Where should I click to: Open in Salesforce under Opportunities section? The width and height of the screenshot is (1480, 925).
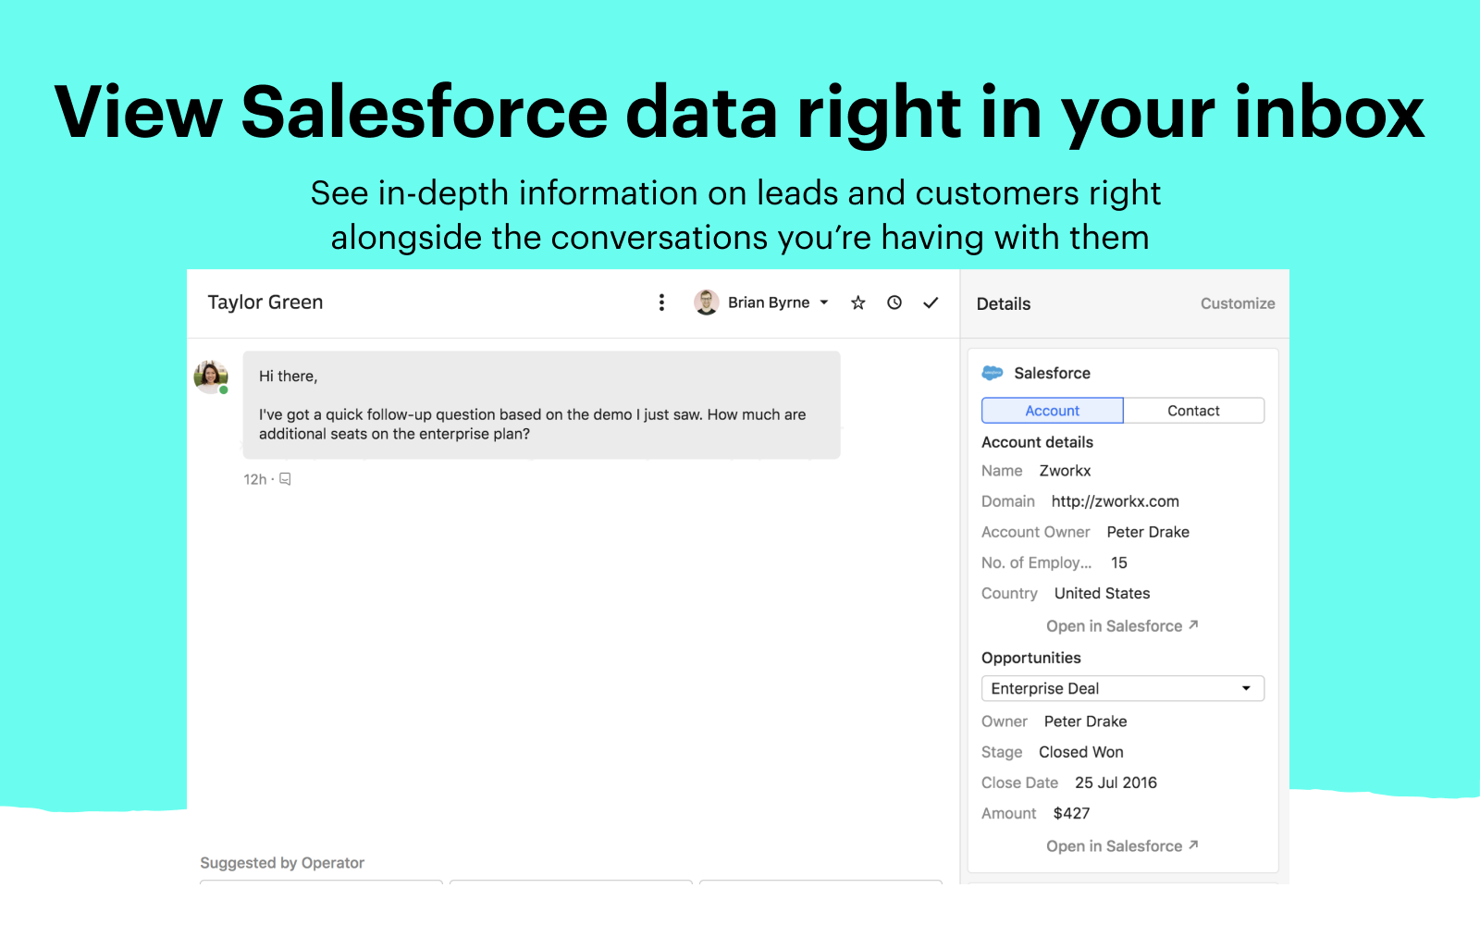1121,846
